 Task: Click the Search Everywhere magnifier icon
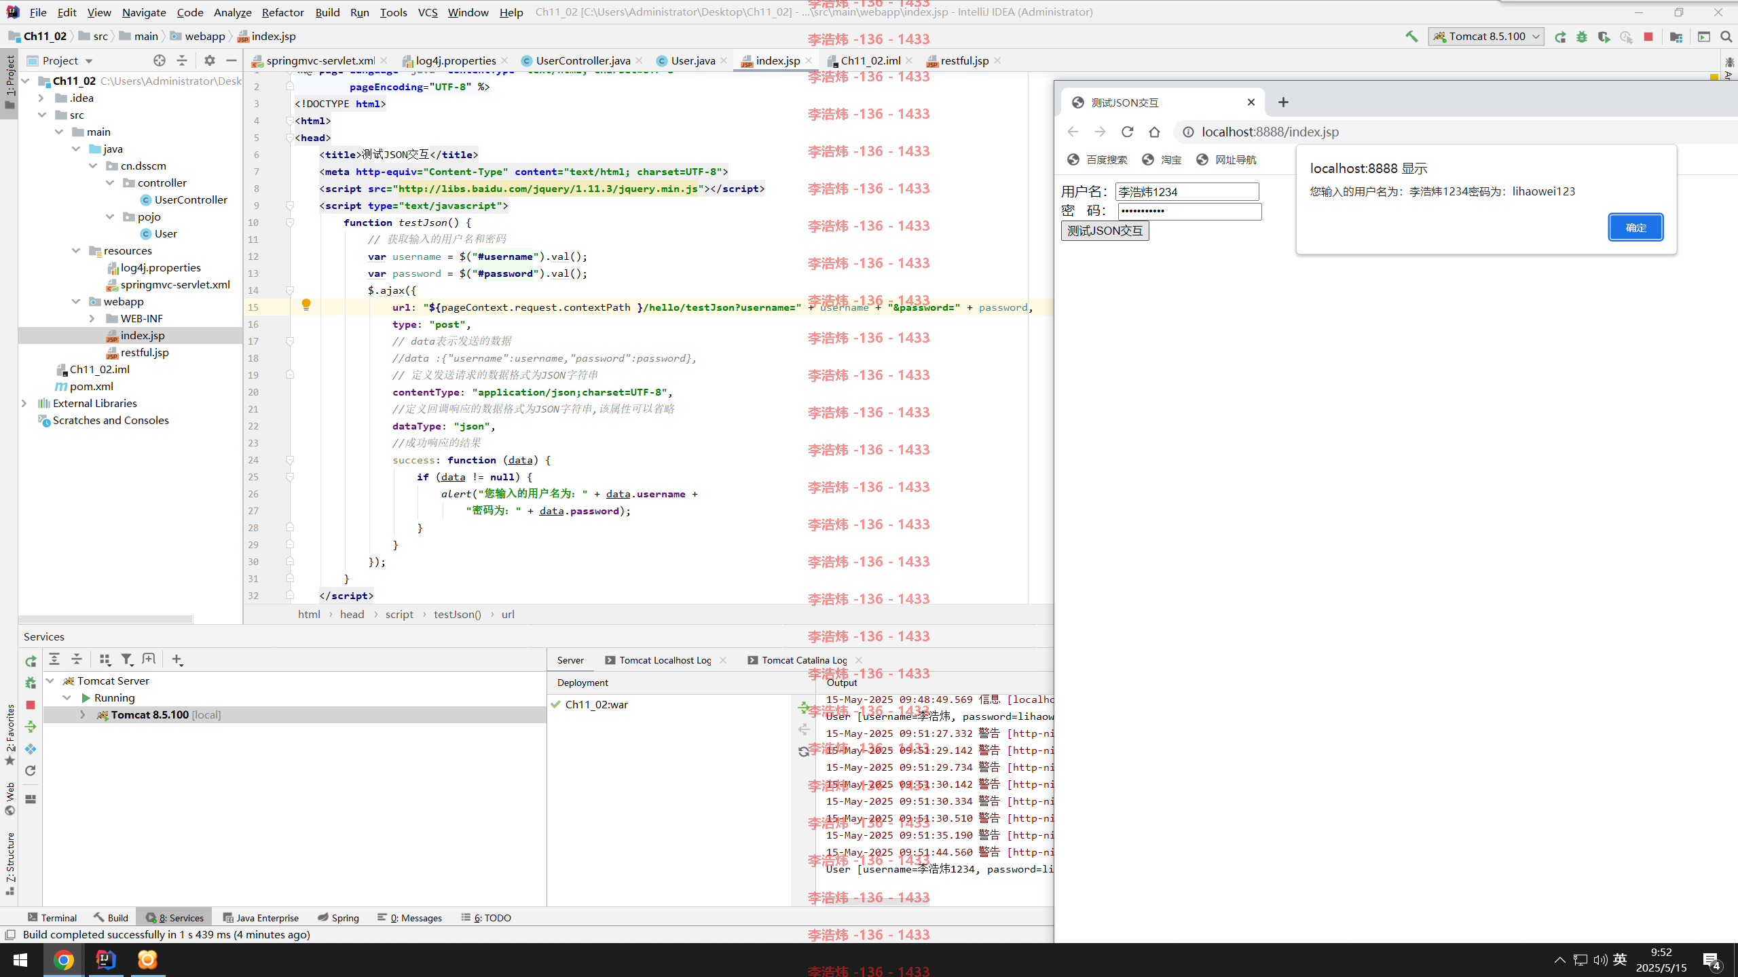click(x=1726, y=37)
